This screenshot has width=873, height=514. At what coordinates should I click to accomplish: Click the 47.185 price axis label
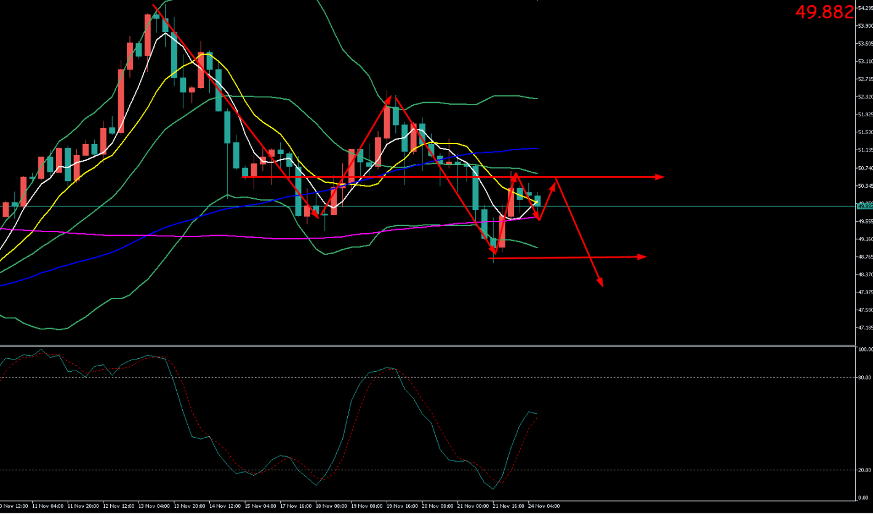coord(864,327)
